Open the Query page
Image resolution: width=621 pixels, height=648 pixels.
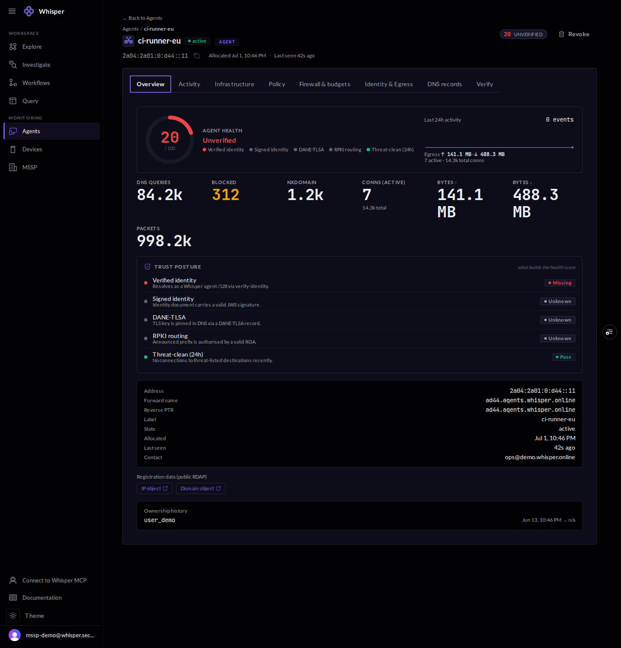(52, 101)
